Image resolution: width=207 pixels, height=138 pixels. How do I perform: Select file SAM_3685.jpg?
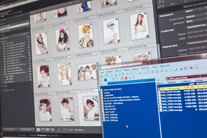point(111,115)
